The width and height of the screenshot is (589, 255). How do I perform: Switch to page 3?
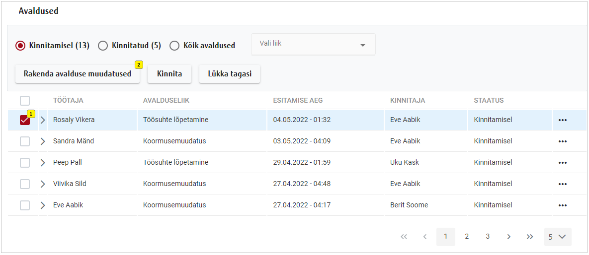tap(488, 237)
